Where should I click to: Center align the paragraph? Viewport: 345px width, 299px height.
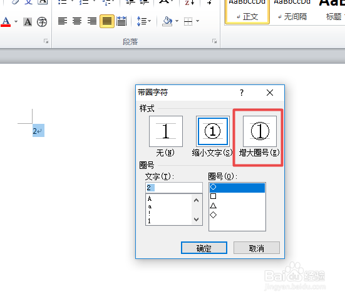[77, 21]
